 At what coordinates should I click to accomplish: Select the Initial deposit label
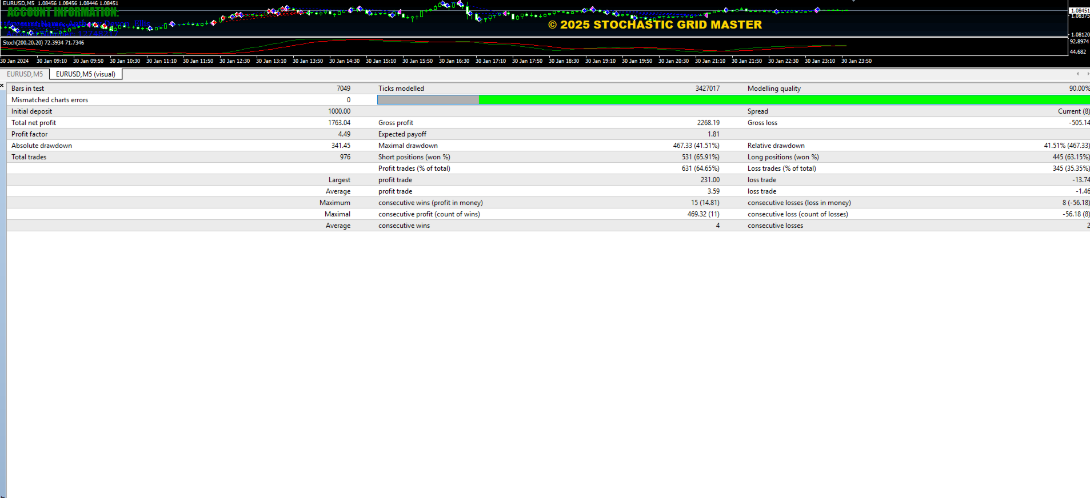click(x=31, y=111)
